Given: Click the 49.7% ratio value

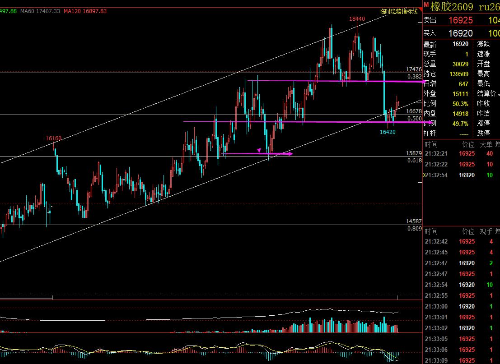Looking at the screenshot, I should tap(460, 124).
